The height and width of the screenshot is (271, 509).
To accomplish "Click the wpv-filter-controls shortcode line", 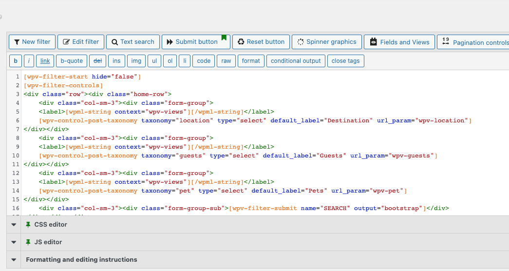I will coord(63,85).
